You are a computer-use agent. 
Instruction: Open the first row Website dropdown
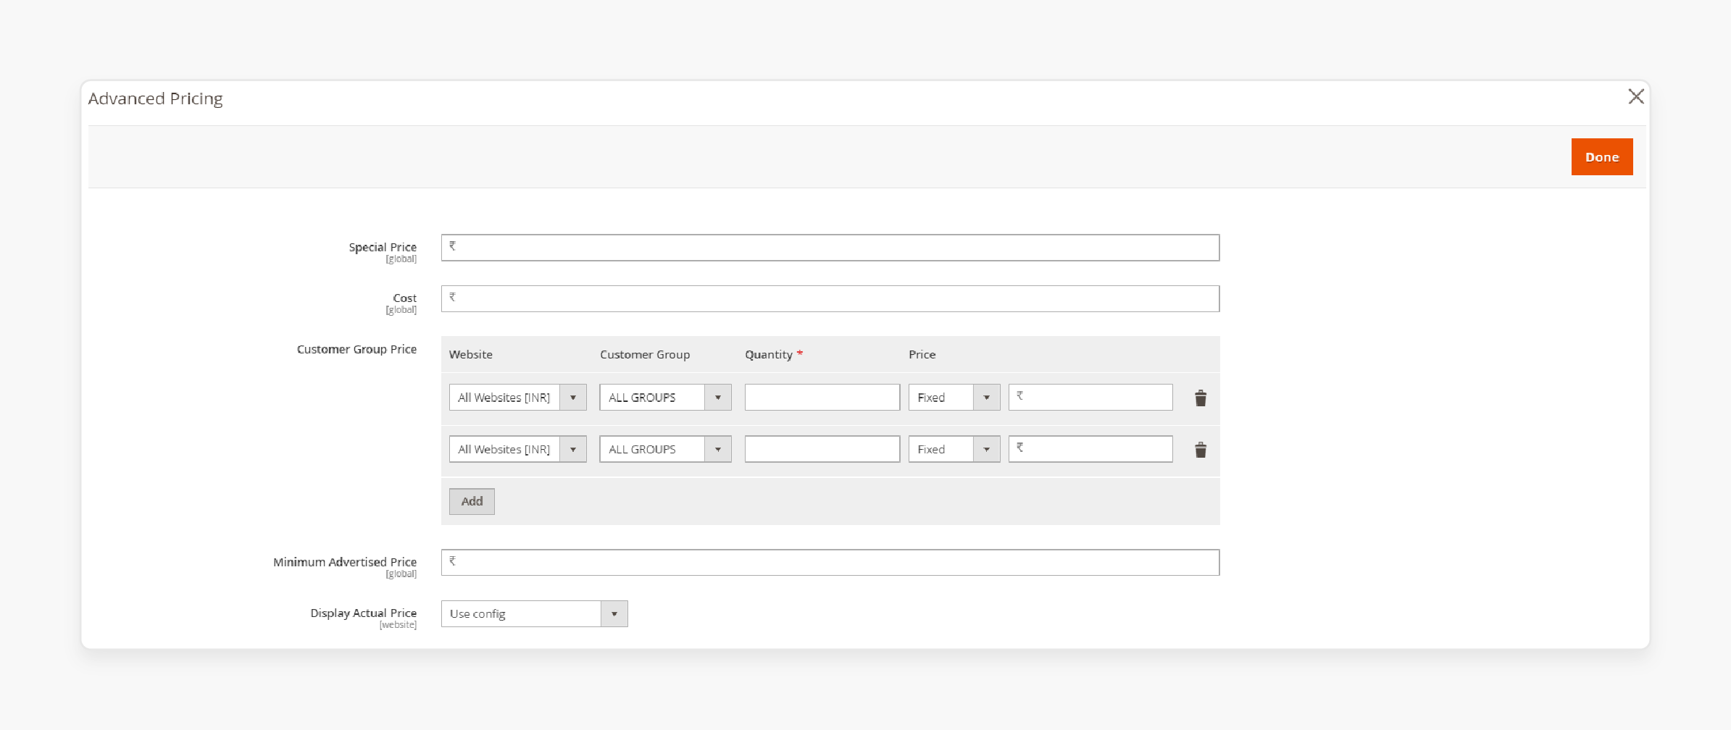[517, 397]
